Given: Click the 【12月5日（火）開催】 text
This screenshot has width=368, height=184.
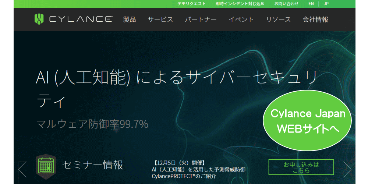Looking at the screenshot, I should click(180, 163).
